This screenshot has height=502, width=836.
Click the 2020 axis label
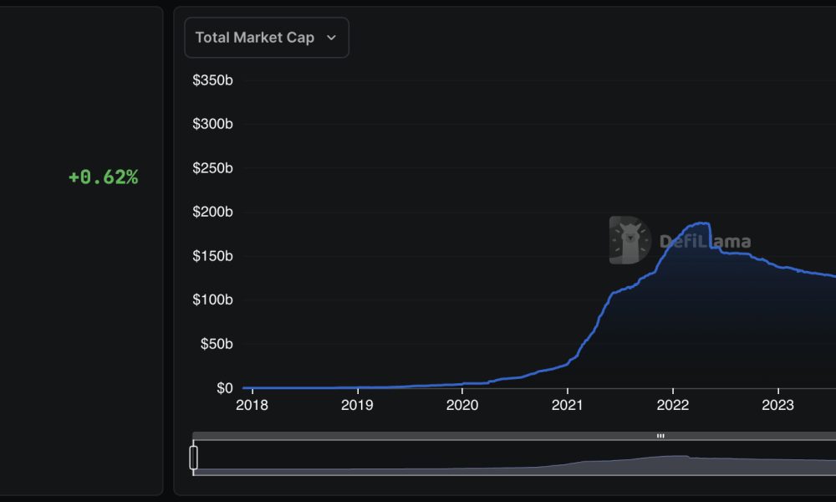click(463, 405)
